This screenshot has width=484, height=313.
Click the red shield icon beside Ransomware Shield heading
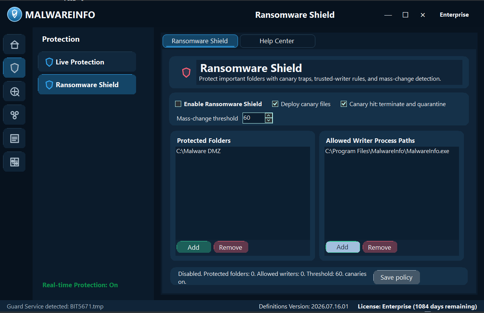(x=186, y=72)
